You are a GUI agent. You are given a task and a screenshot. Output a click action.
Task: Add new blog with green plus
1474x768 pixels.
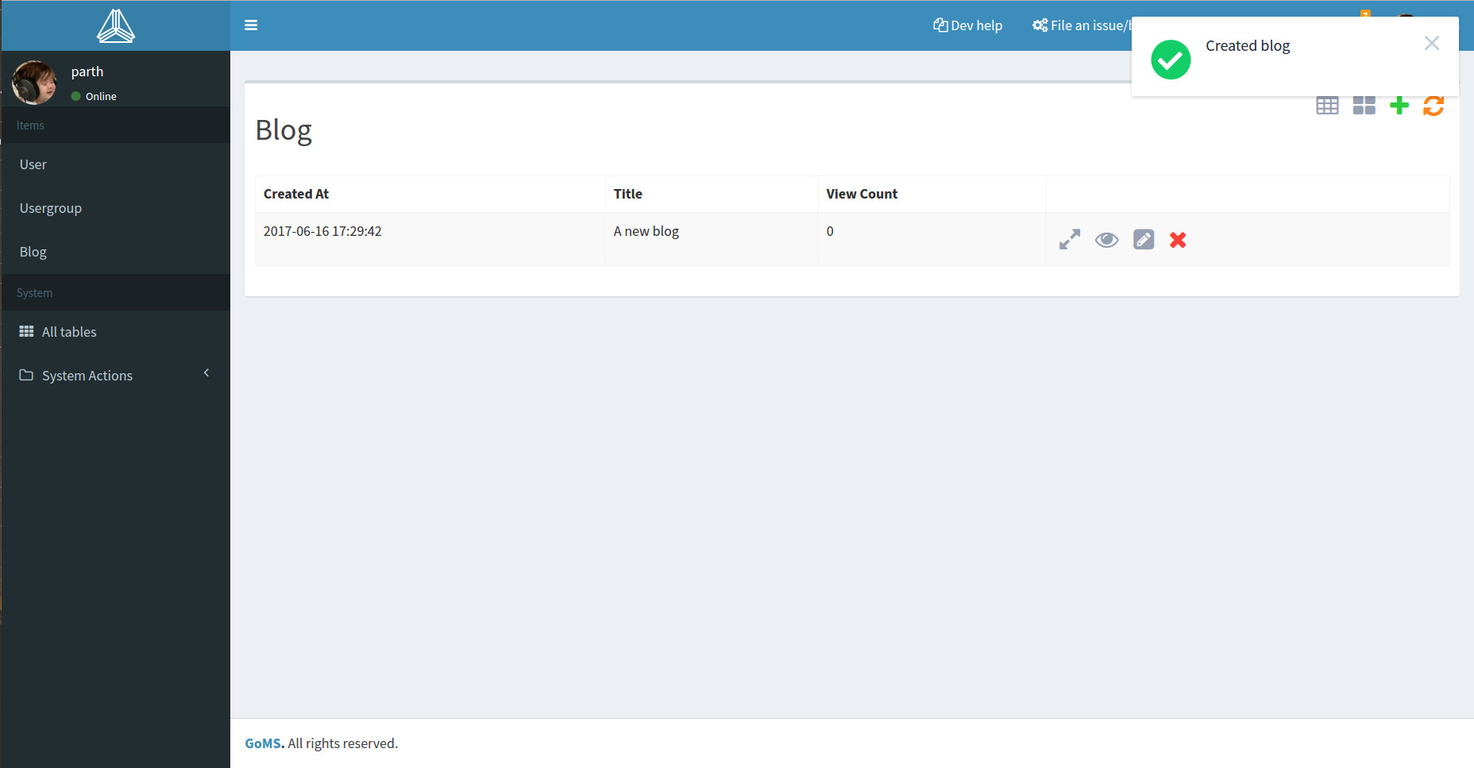pos(1399,106)
